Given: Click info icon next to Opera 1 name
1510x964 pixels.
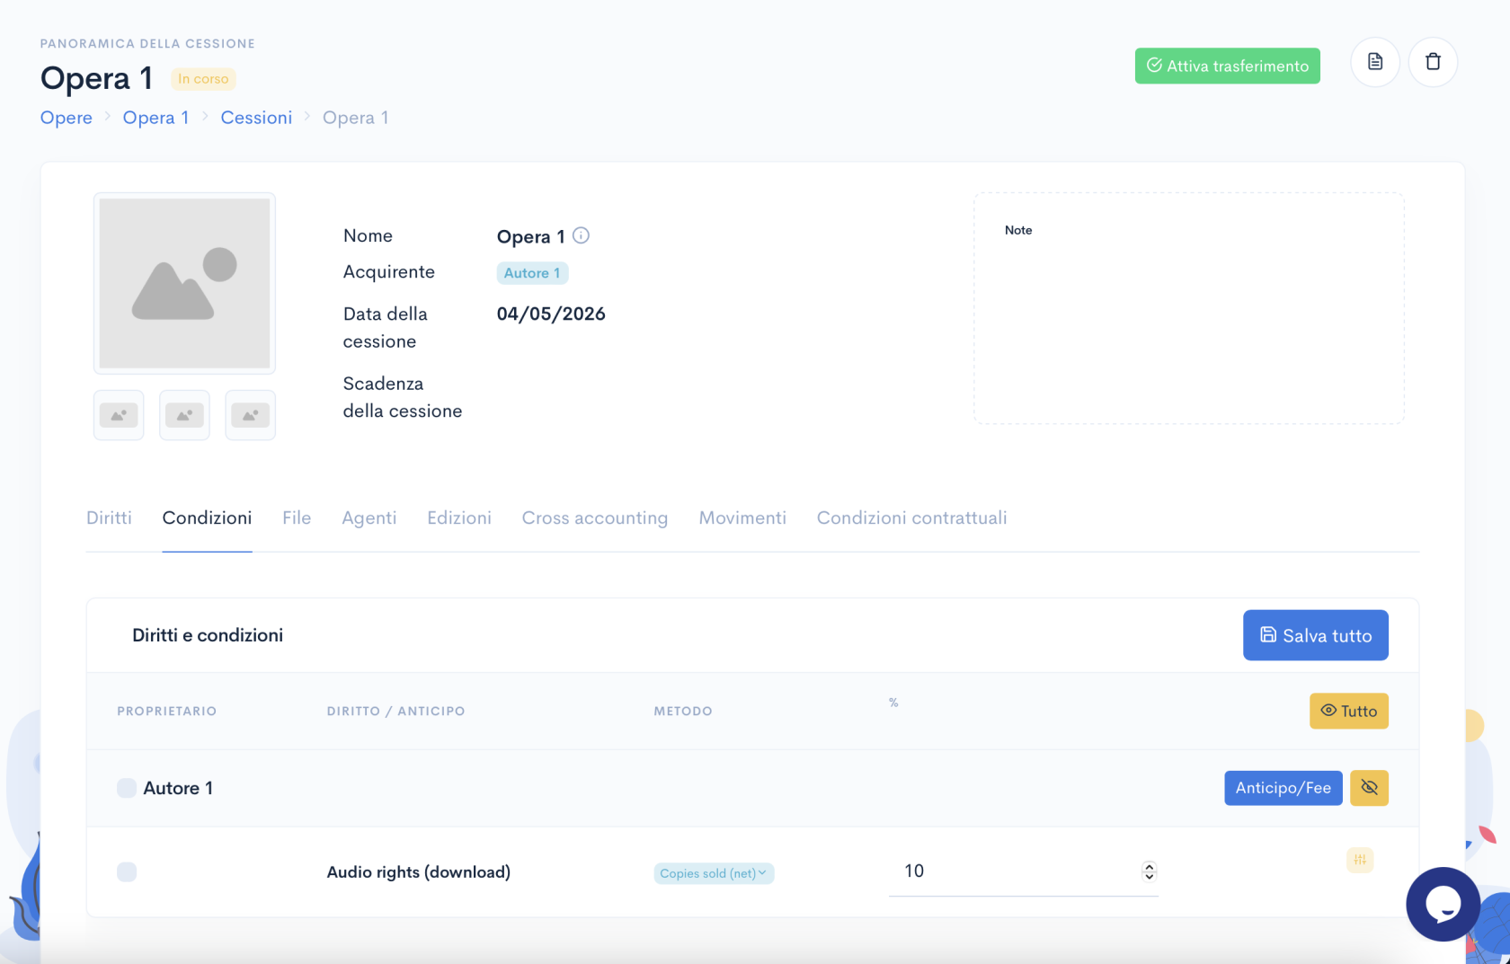Looking at the screenshot, I should point(582,235).
